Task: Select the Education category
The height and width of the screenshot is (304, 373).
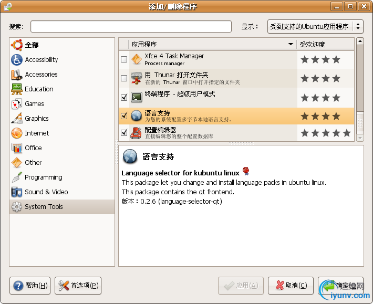Action: coord(62,89)
